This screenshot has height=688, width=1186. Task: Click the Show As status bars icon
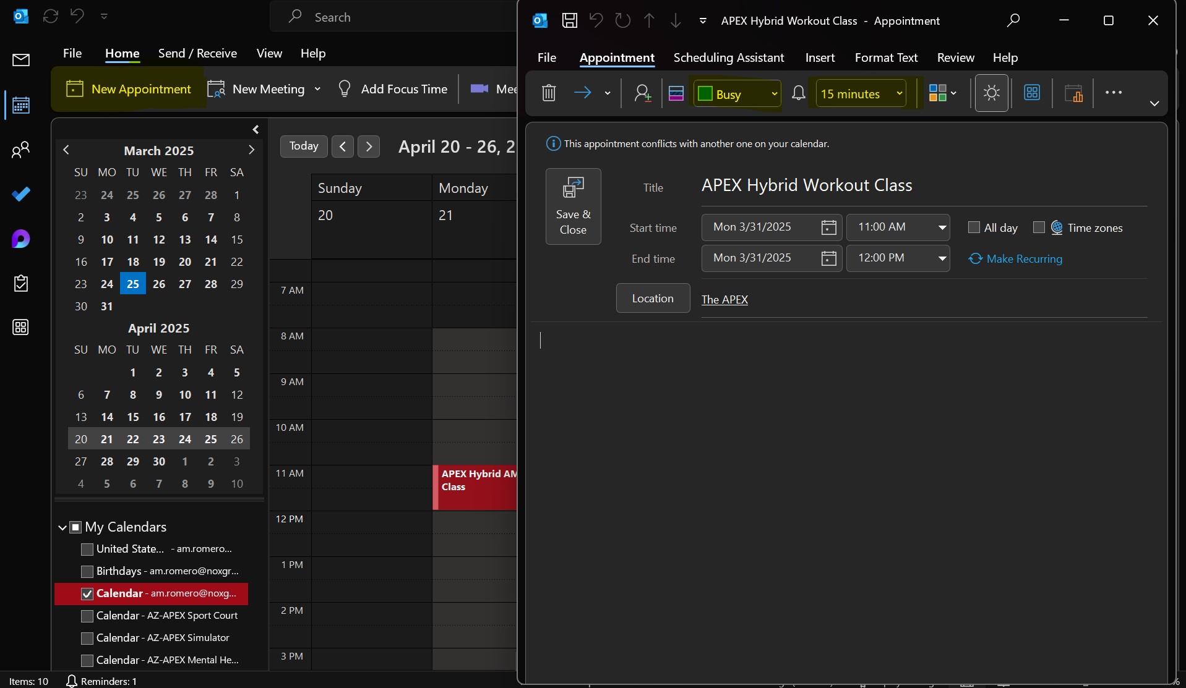(676, 93)
